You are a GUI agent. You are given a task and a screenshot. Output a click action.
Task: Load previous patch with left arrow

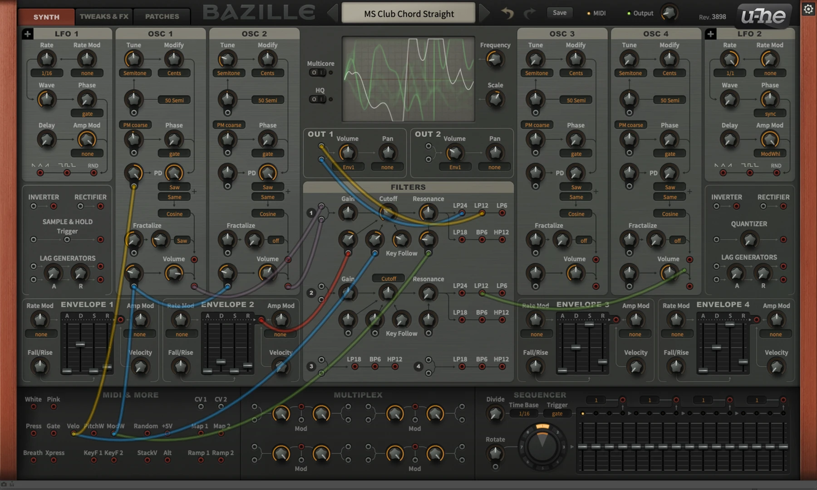point(333,13)
